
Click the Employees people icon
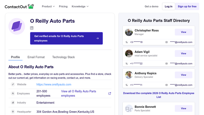pyautogui.click(x=13, y=94)
